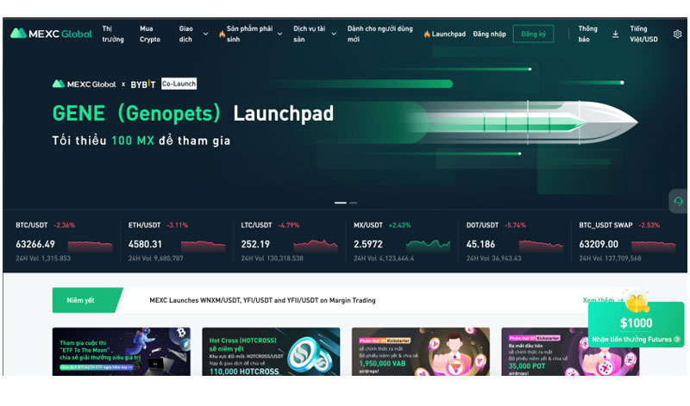The image size is (690, 406).
Task: Click the Đăng nhập login link
Action: [489, 34]
